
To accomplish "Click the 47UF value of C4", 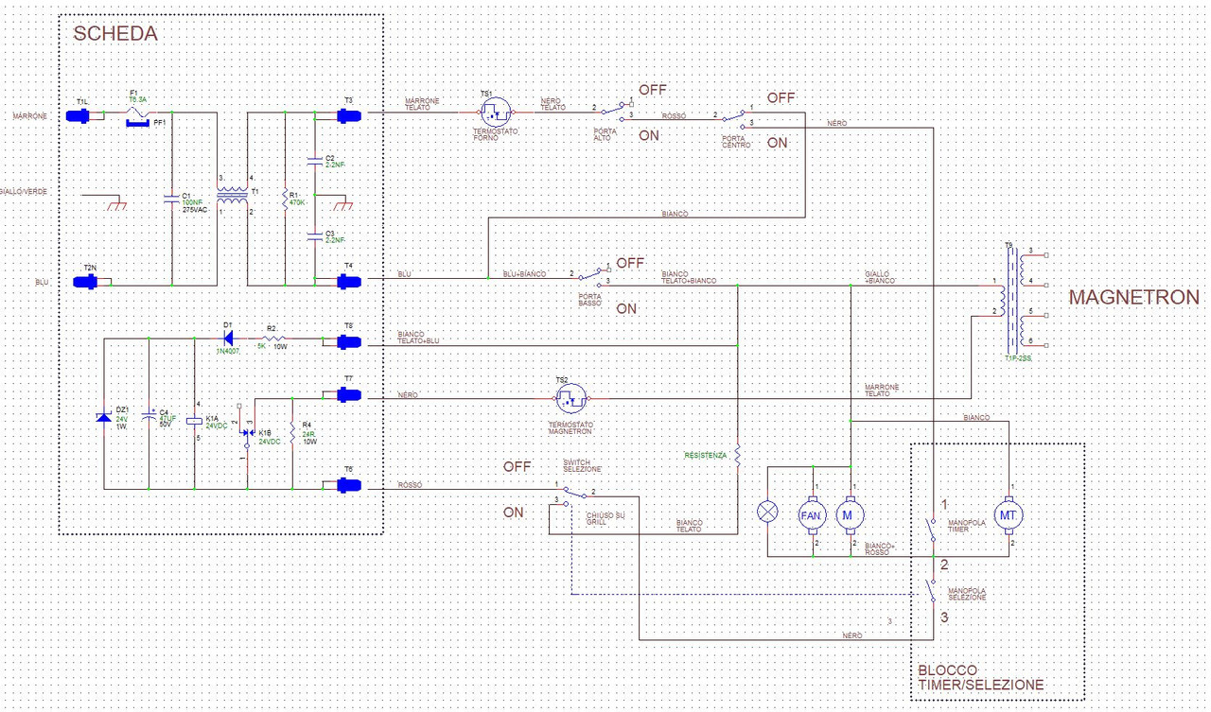I will 168,417.
